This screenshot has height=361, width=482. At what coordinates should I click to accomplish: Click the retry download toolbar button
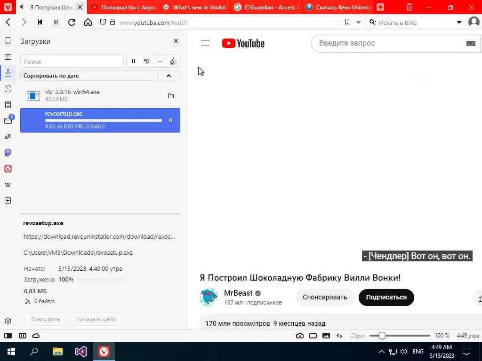coord(147,62)
